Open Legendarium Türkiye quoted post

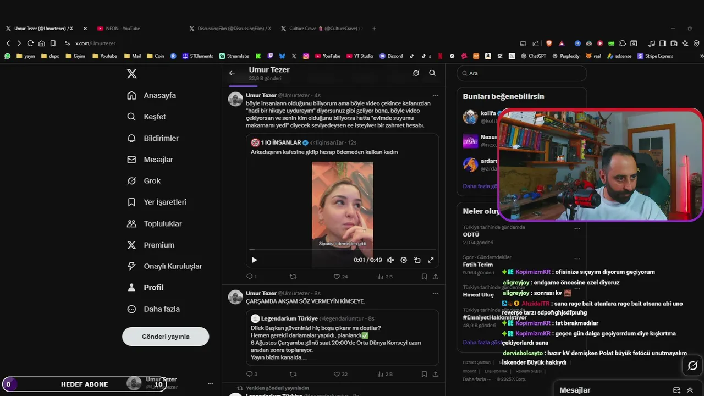(x=342, y=338)
